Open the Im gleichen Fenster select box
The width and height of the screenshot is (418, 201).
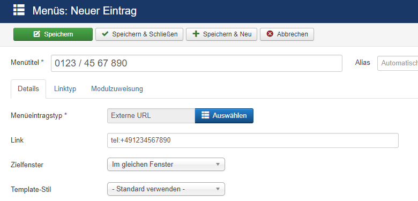pyautogui.click(x=166, y=164)
